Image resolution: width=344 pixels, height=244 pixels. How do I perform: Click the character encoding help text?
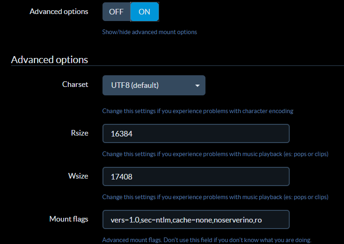(198, 111)
